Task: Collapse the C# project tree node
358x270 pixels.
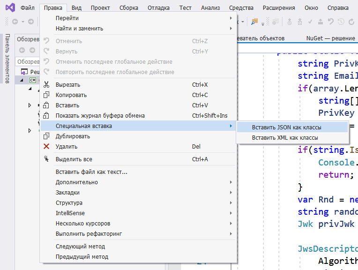Action: coord(21,80)
